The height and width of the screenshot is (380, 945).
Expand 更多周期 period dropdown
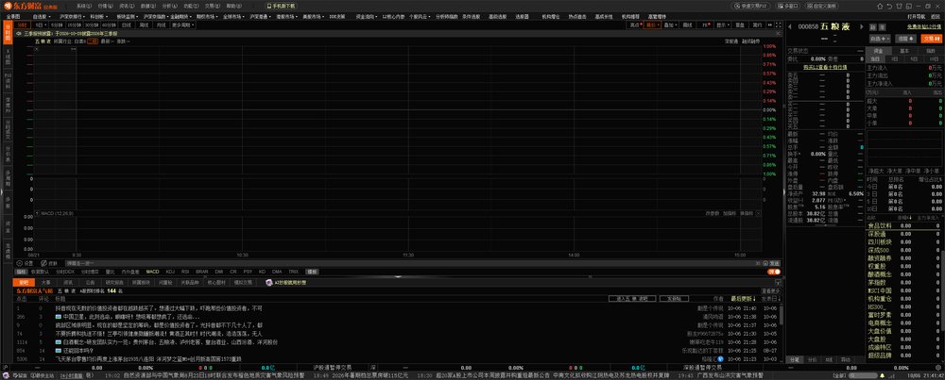(x=181, y=25)
